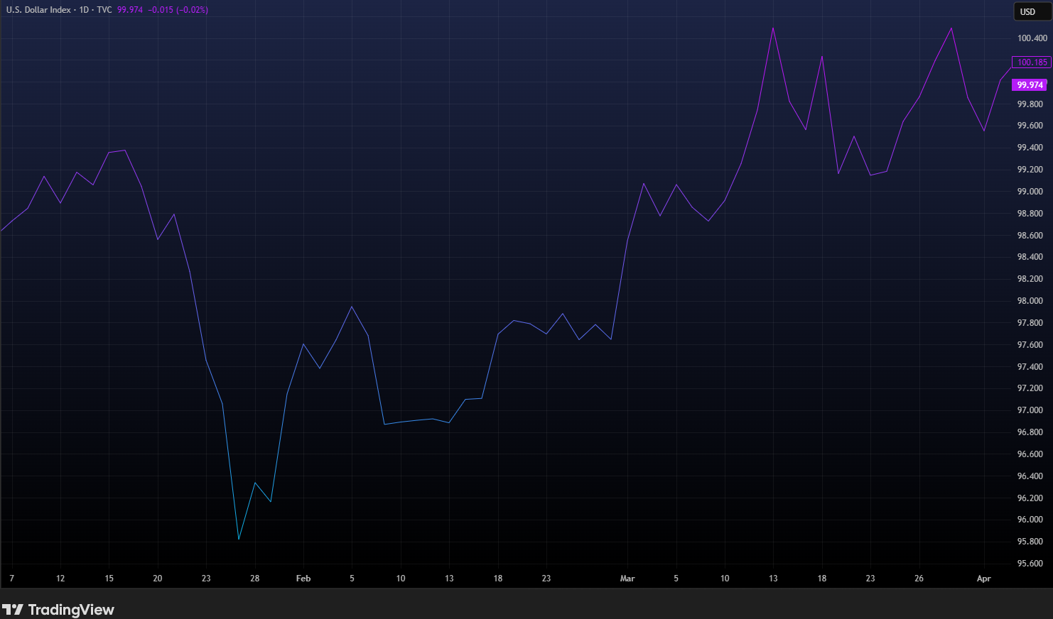Viewport: 1053px width, 619px height.
Task: Click the TVC exchange label
Action: coord(104,10)
